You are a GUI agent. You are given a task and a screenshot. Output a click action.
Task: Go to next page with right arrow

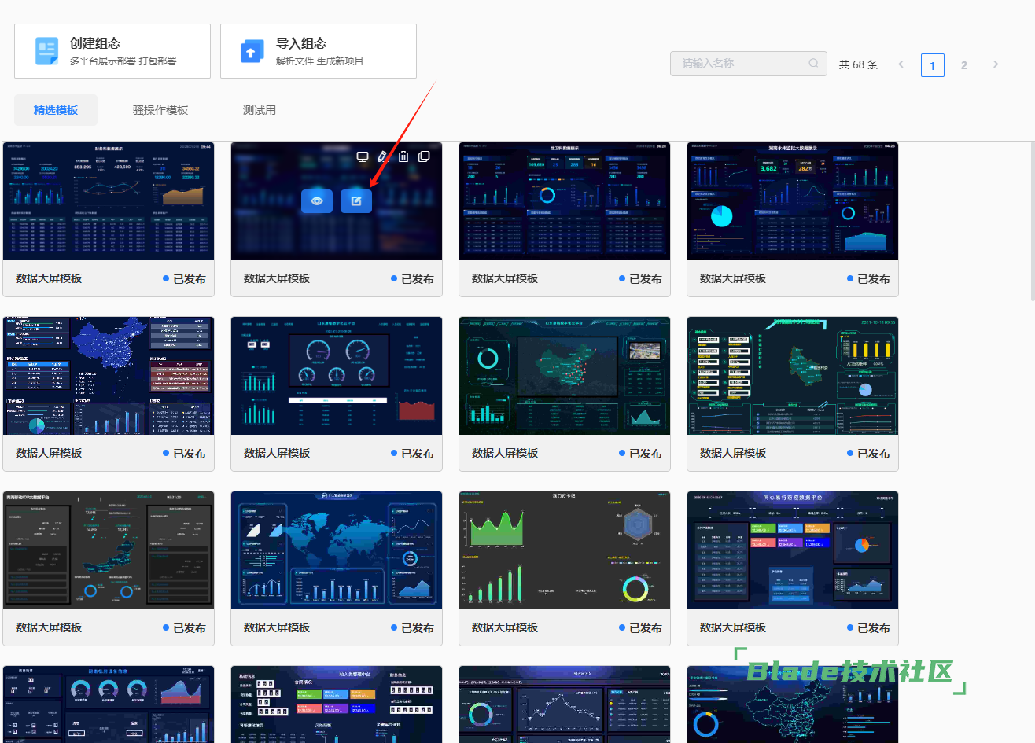[996, 64]
